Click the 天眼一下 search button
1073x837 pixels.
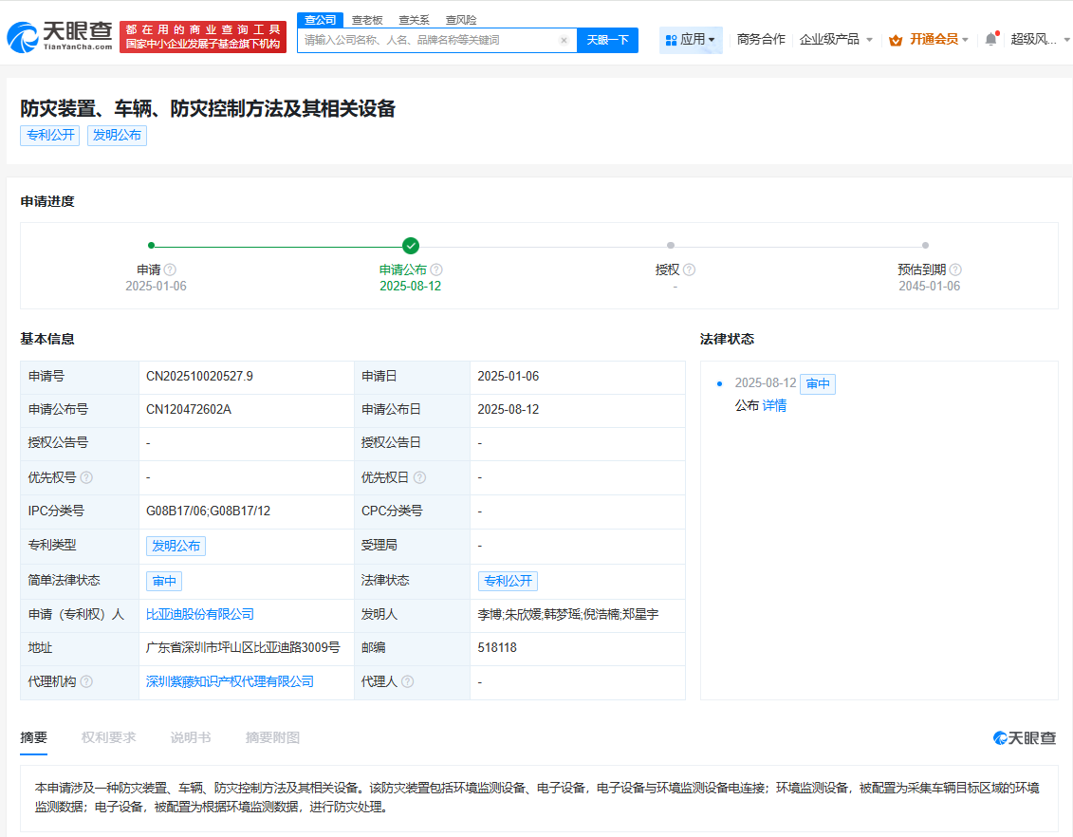pyautogui.click(x=607, y=40)
